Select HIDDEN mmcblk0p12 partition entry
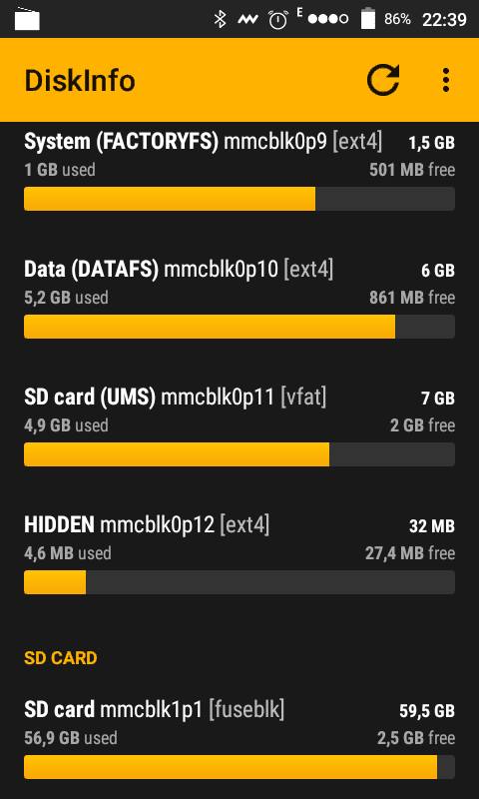This screenshot has width=479, height=799. (239, 554)
